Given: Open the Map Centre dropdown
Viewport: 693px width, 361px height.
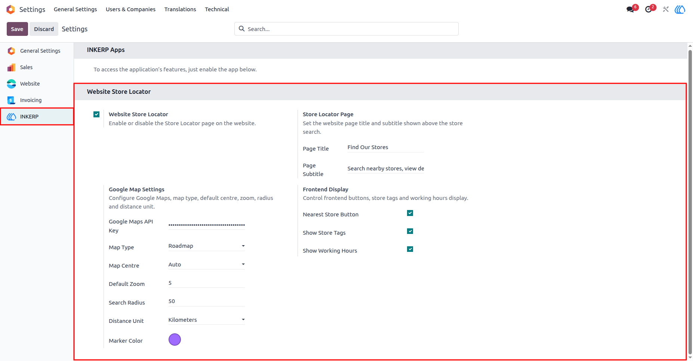Looking at the screenshot, I should 207,265.
